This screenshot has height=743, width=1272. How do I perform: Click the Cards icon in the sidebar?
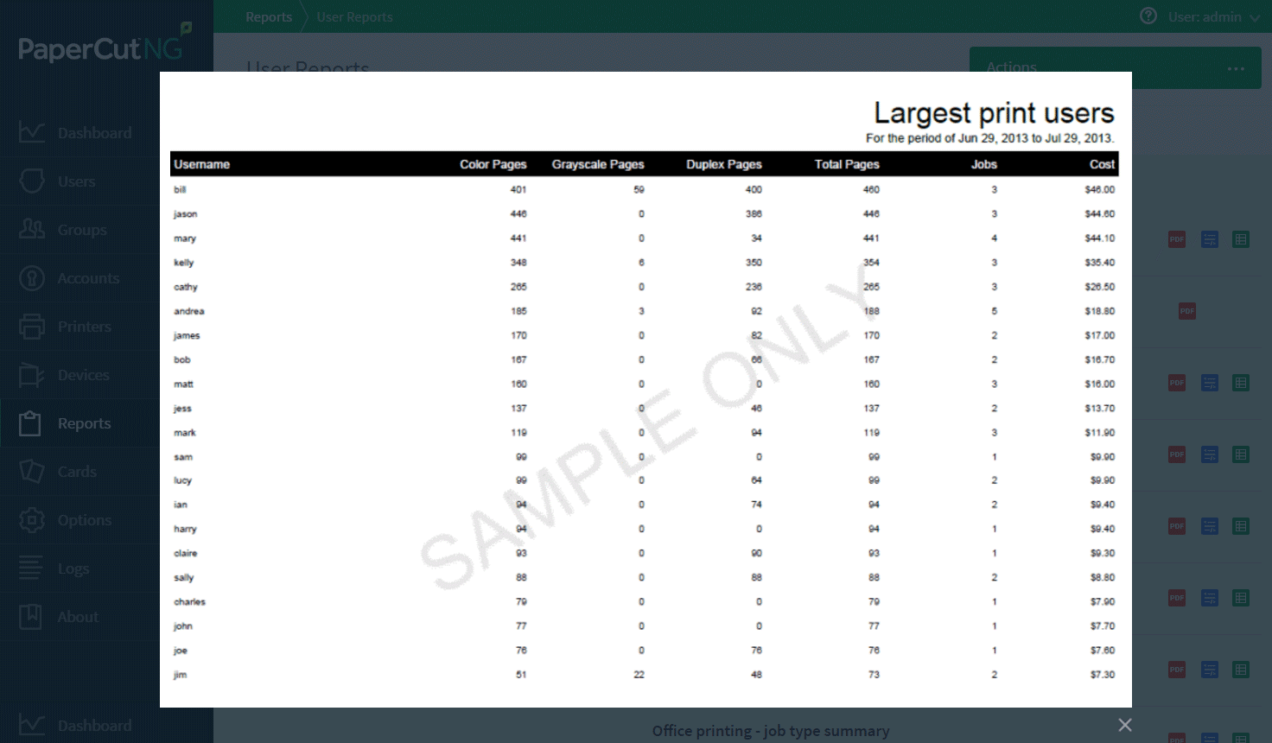pyautogui.click(x=32, y=471)
